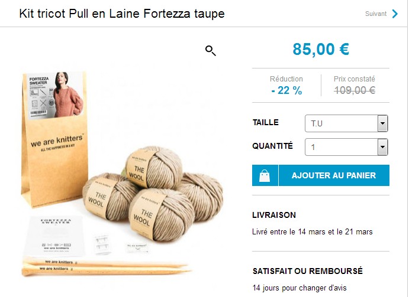Open the Taille size dropdown arrow
This screenshot has height=297, width=409.
tap(382, 123)
